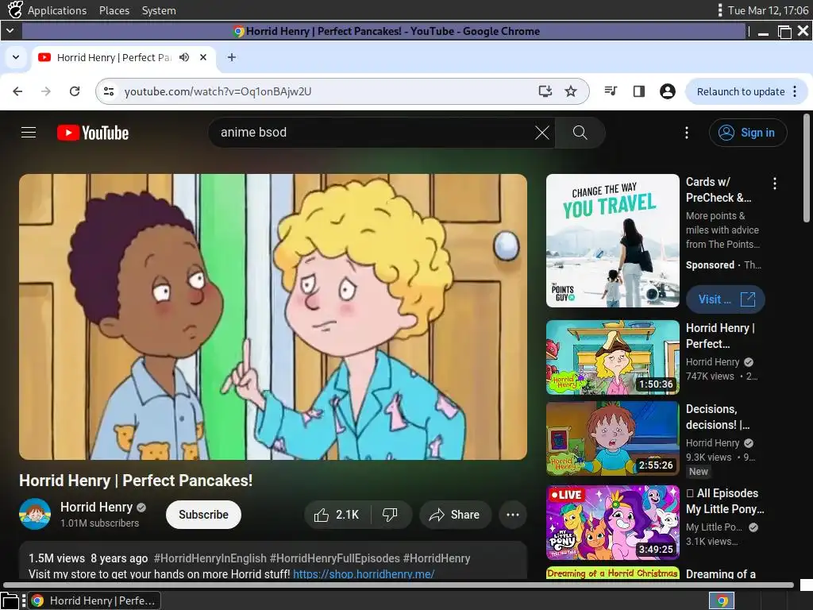813x610 pixels.
Task: Share the Perfect Pancakes video
Action: [x=455, y=515]
